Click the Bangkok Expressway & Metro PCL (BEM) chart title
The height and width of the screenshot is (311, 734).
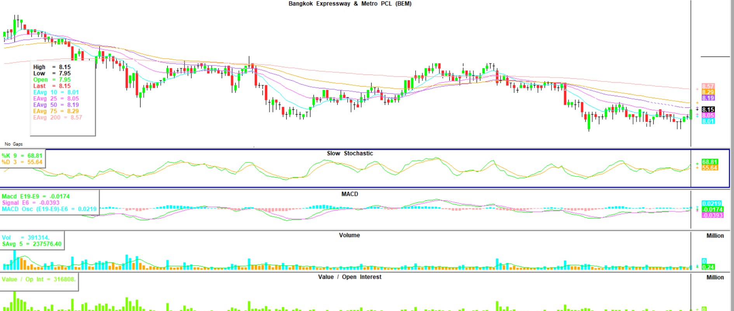point(350,3)
